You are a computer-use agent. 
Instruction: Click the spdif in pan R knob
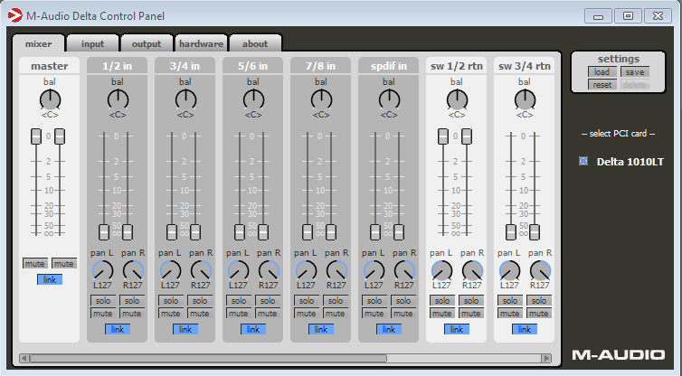point(404,270)
